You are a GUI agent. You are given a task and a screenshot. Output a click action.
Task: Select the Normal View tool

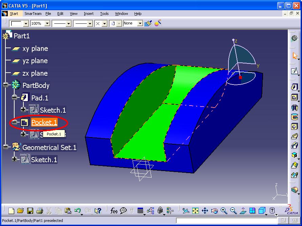pyautogui.click(x=243, y=211)
